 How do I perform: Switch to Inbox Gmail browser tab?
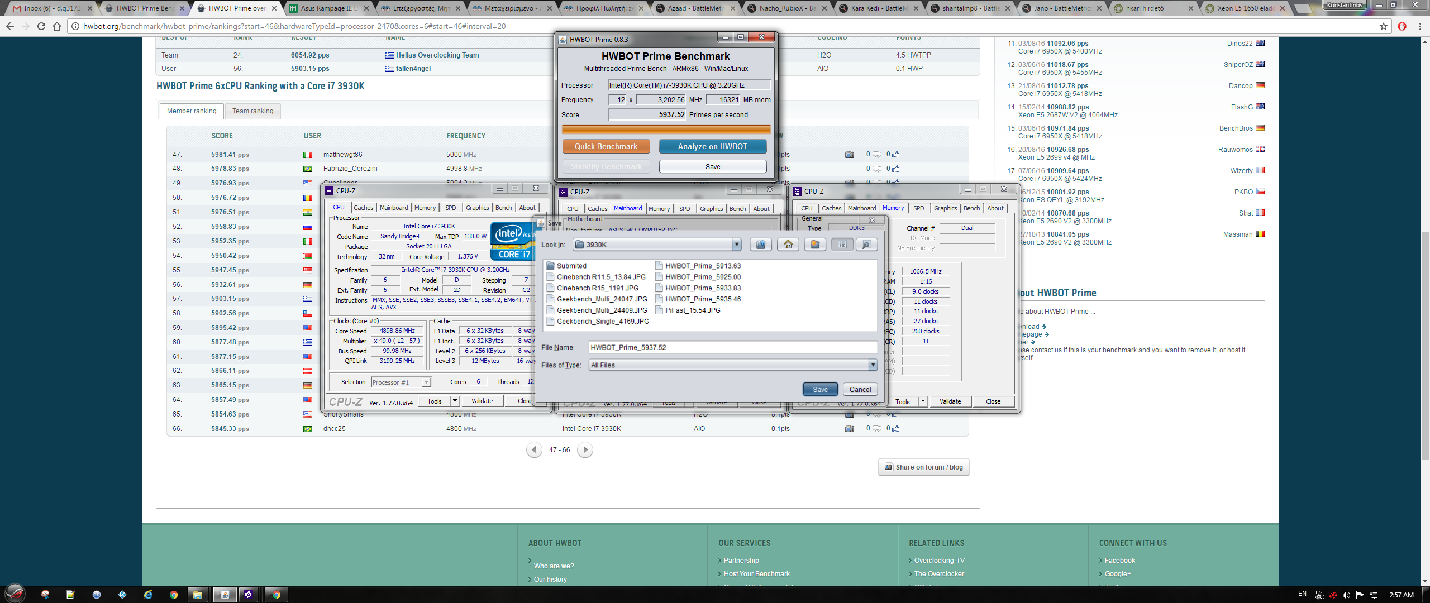coord(52,8)
